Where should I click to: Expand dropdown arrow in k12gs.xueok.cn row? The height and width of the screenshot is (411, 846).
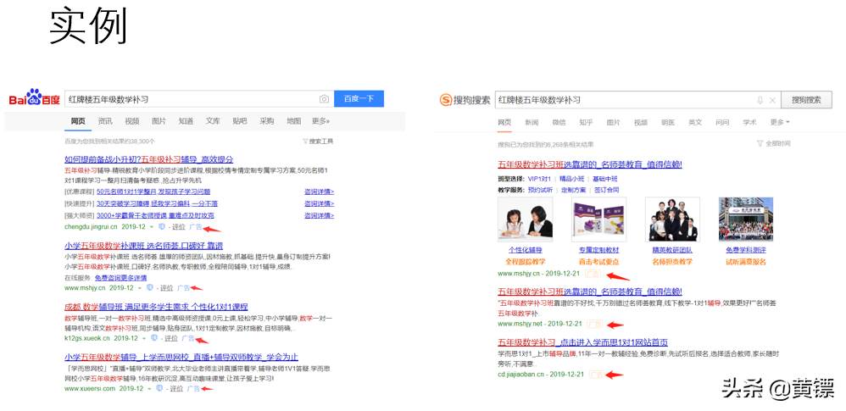point(144,339)
